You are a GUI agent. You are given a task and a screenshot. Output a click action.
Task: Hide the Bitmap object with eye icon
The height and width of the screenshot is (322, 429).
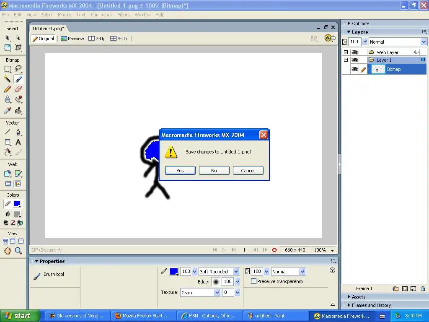[x=354, y=69]
